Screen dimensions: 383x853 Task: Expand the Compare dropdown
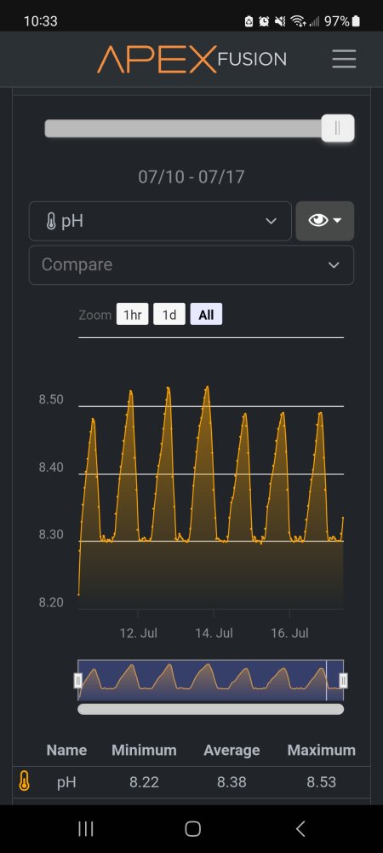point(191,265)
